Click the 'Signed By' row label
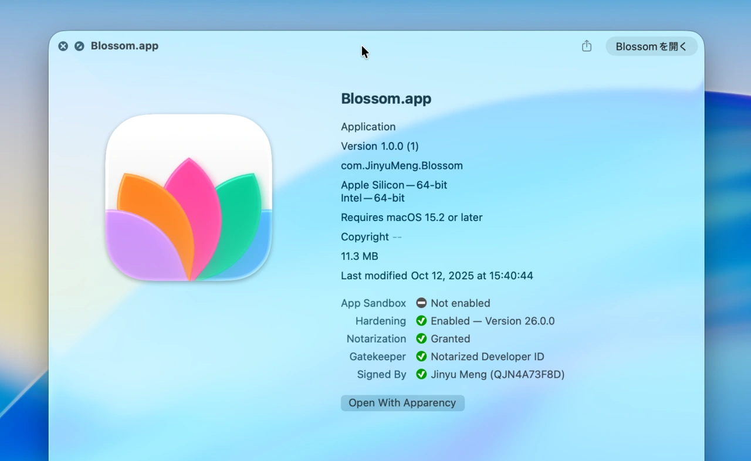This screenshot has height=461, width=751. click(381, 374)
